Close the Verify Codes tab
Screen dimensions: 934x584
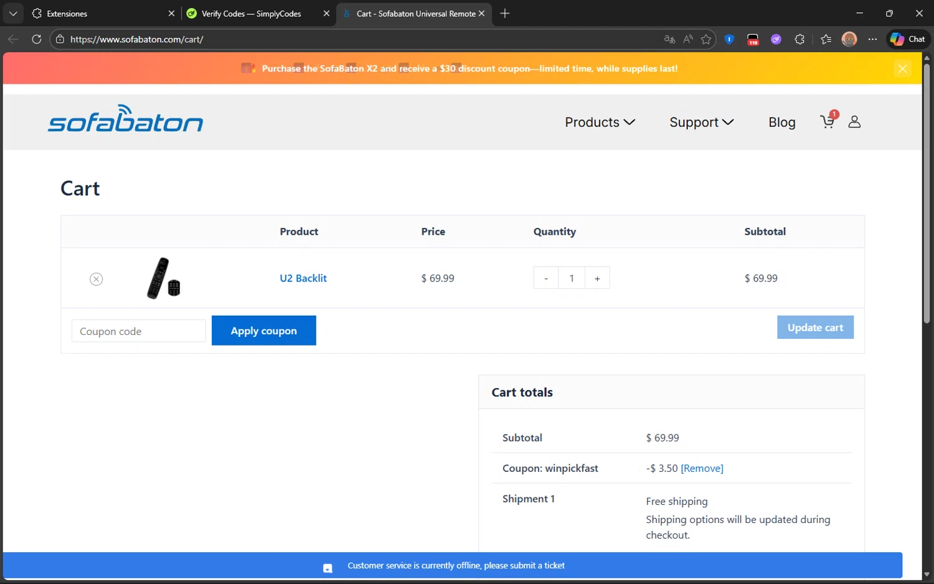click(326, 13)
